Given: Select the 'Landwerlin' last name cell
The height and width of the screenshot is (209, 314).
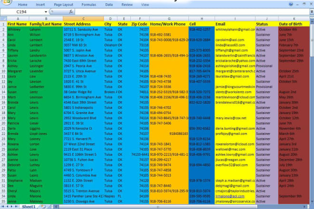Looking at the screenshot, I should pos(46,56).
